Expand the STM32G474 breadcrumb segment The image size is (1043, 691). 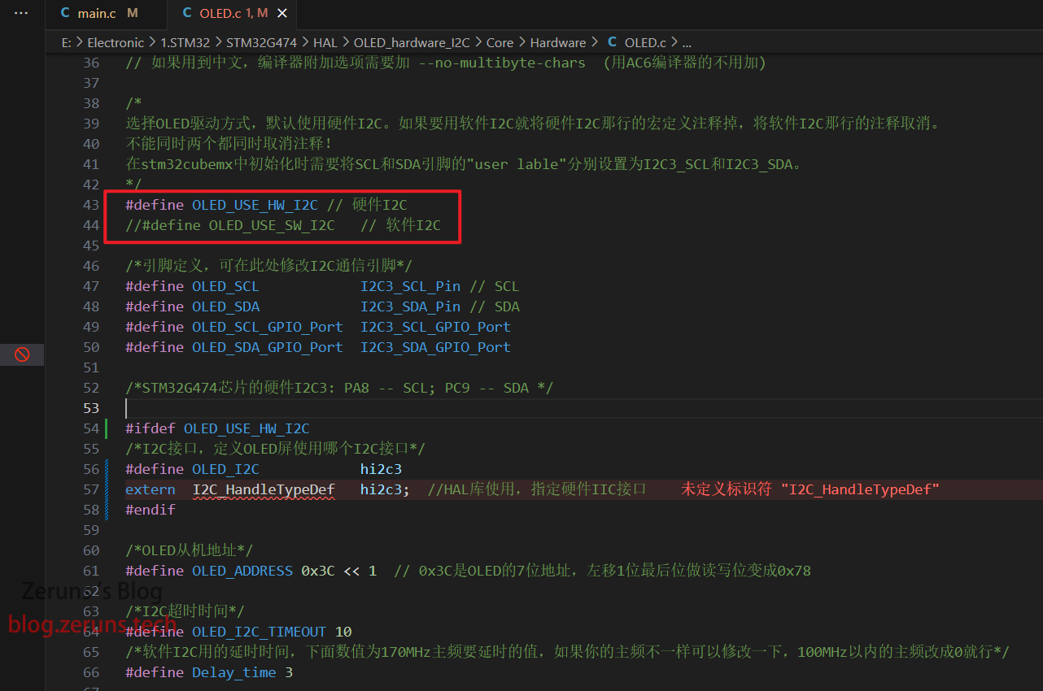261,42
